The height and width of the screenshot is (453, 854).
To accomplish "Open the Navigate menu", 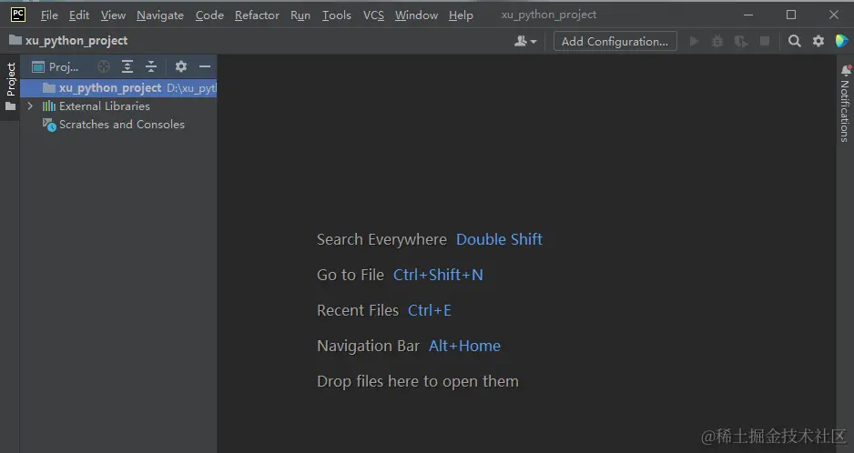I will [x=159, y=15].
